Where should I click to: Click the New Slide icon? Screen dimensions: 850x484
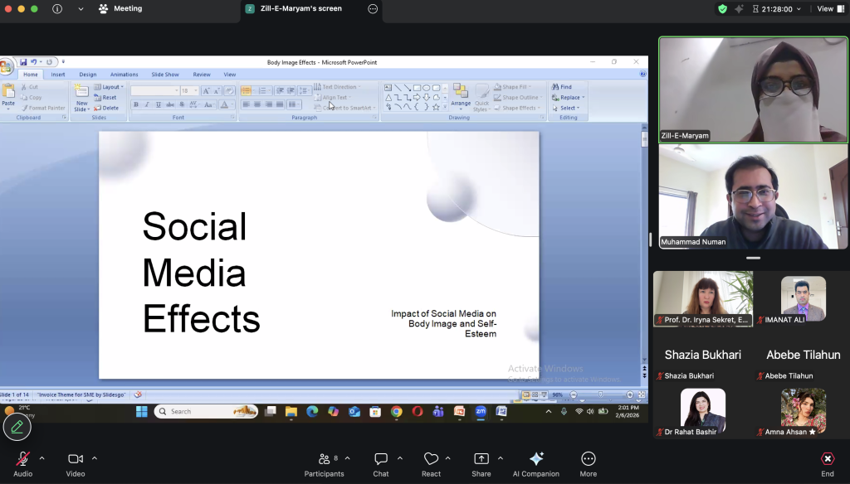click(x=81, y=91)
